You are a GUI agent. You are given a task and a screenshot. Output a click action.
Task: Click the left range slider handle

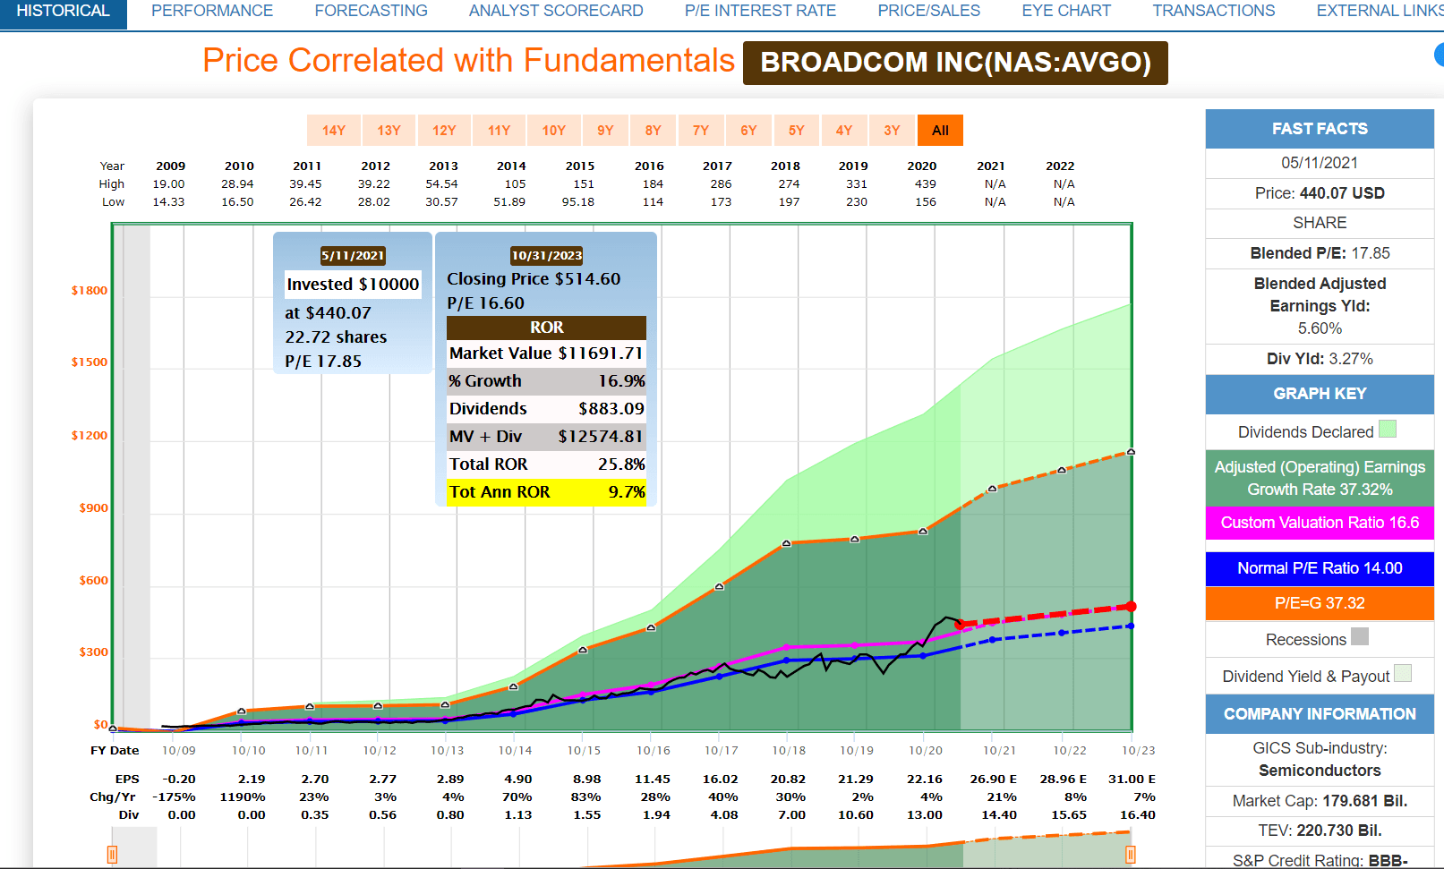click(112, 855)
